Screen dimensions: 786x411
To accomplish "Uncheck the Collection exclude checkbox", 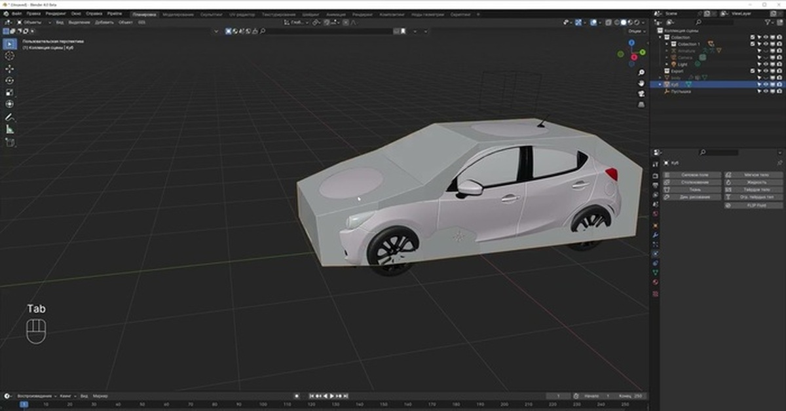I will point(752,37).
